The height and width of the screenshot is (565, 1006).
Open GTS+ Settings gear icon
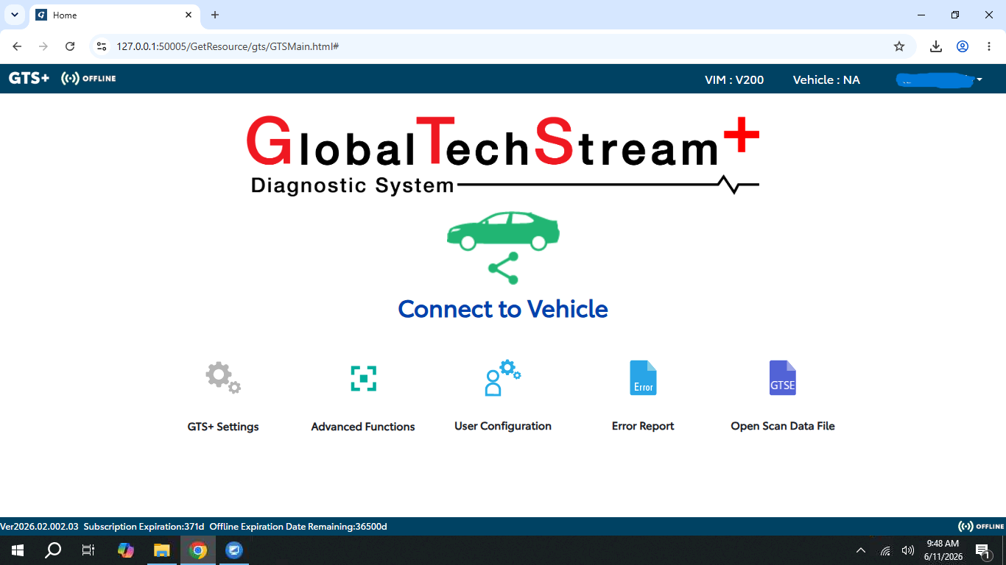(x=223, y=378)
